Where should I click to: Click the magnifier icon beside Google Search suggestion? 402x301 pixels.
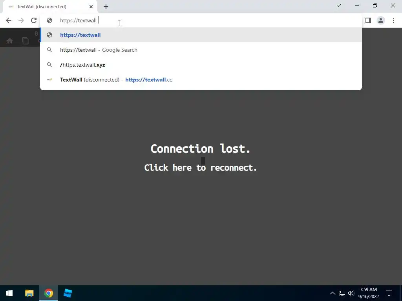pyautogui.click(x=49, y=50)
